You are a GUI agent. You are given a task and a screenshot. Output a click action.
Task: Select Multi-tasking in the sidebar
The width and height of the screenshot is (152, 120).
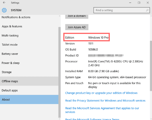tap(29, 35)
